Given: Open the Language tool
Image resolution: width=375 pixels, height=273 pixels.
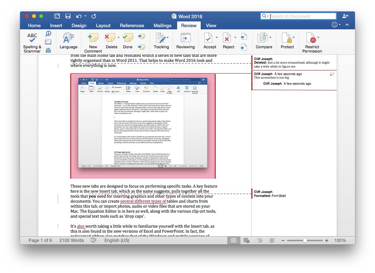Looking at the screenshot, I should pos(68,41).
